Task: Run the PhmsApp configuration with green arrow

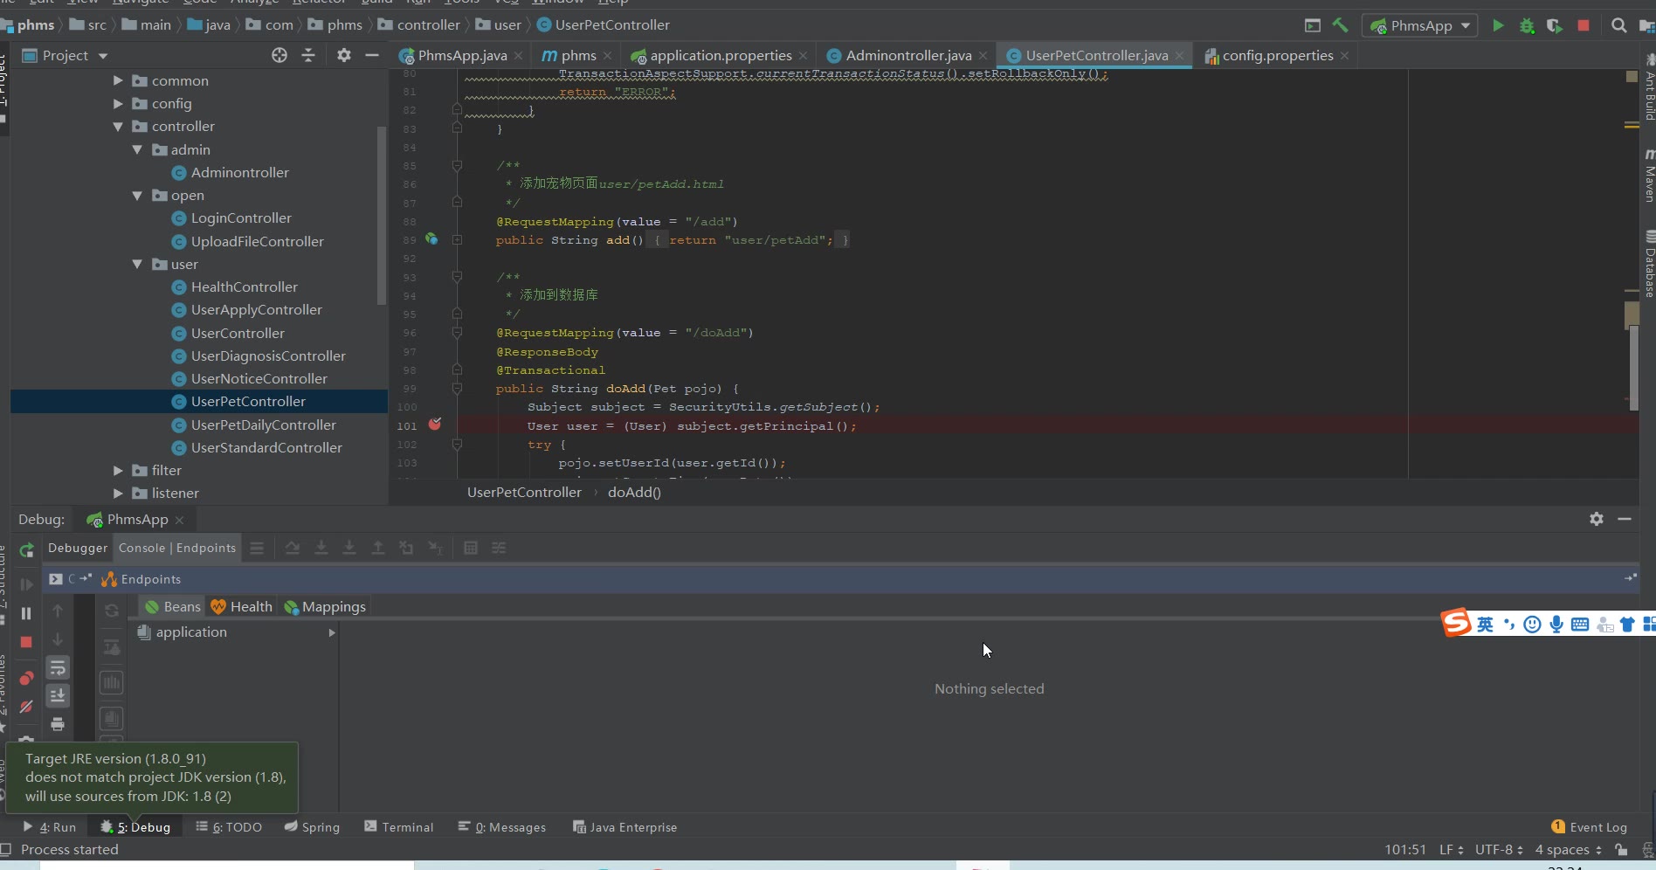Action: (1498, 25)
